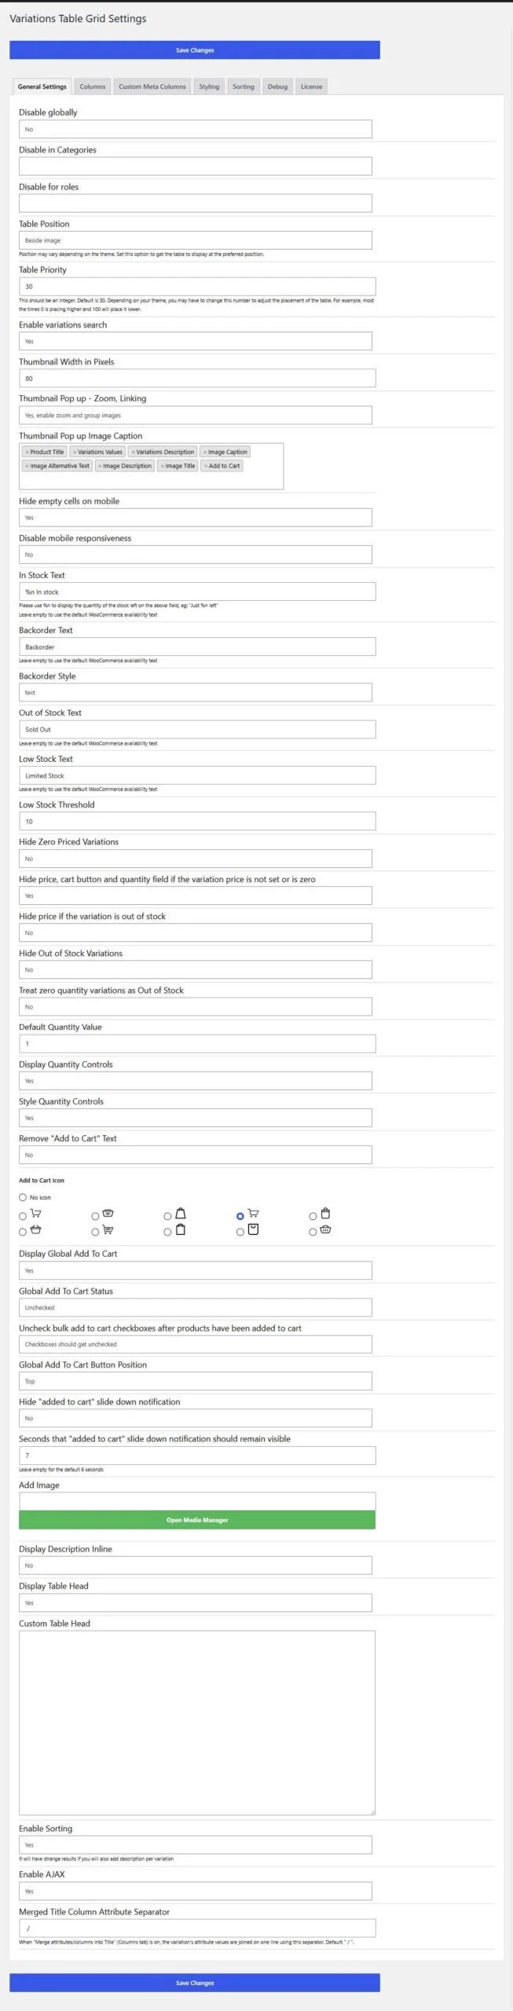Remove the Image Title caption tag
513x2011 pixels.
click(x=163, y=466)
